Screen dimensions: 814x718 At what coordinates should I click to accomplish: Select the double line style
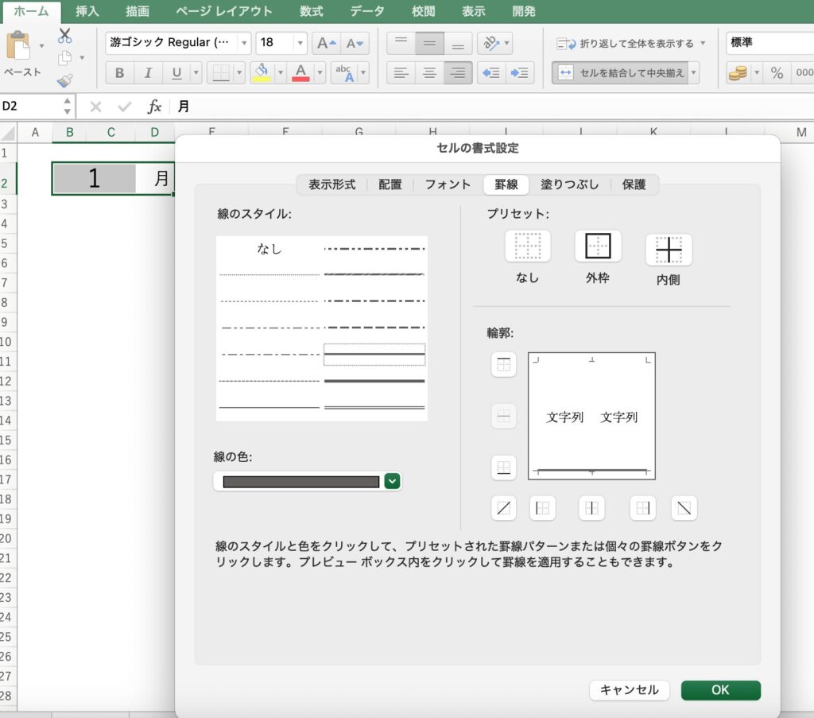tap(374, 408)
